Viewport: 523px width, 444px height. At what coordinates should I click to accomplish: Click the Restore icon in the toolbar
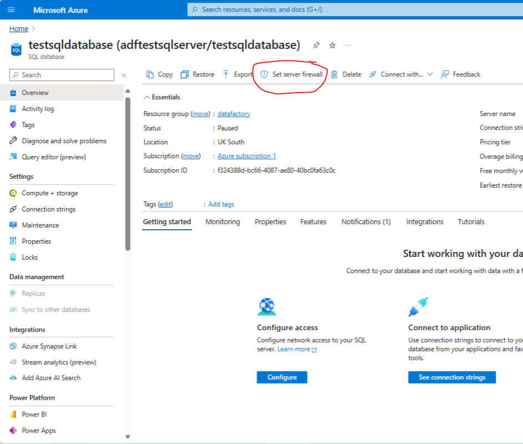coord(184,74)
